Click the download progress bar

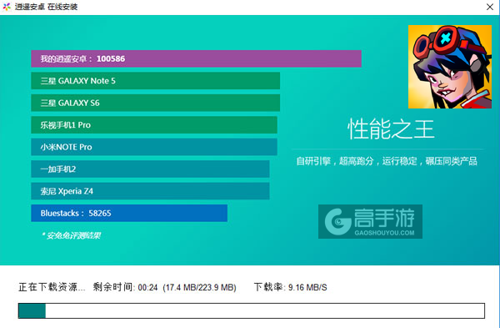pos(252,310)
